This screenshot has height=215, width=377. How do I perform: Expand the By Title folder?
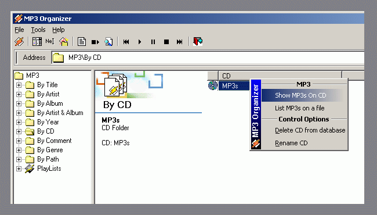point(19,85)
